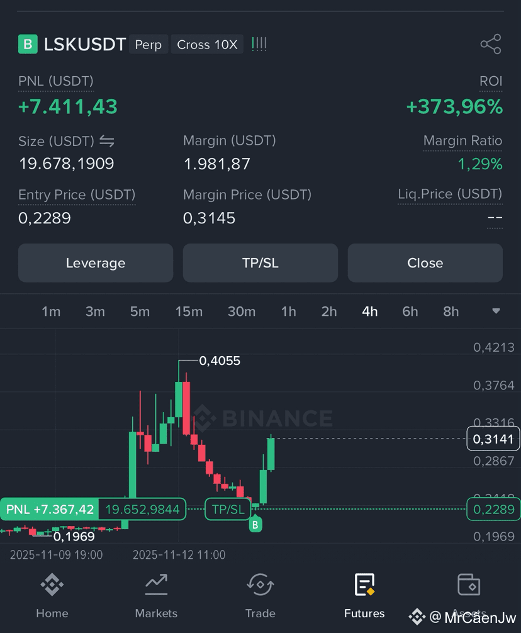Screen dimensions: 521x633
Task: Tap the ROI label
Action: 491,81
